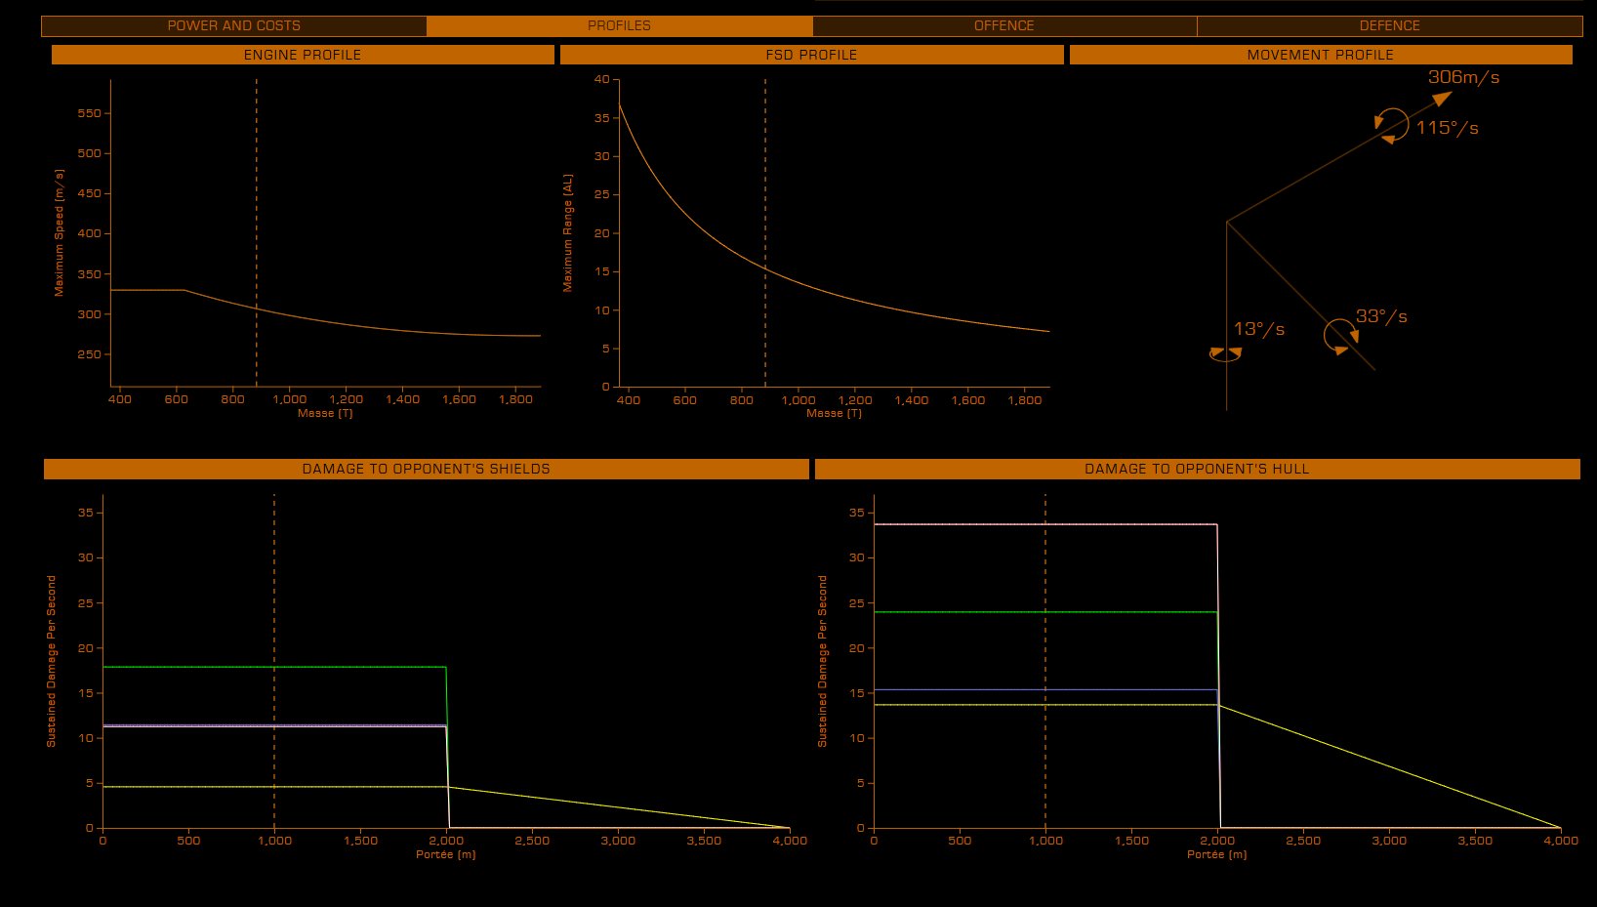Click the Damage to Opponent's Hull header

coord(1197,469)
